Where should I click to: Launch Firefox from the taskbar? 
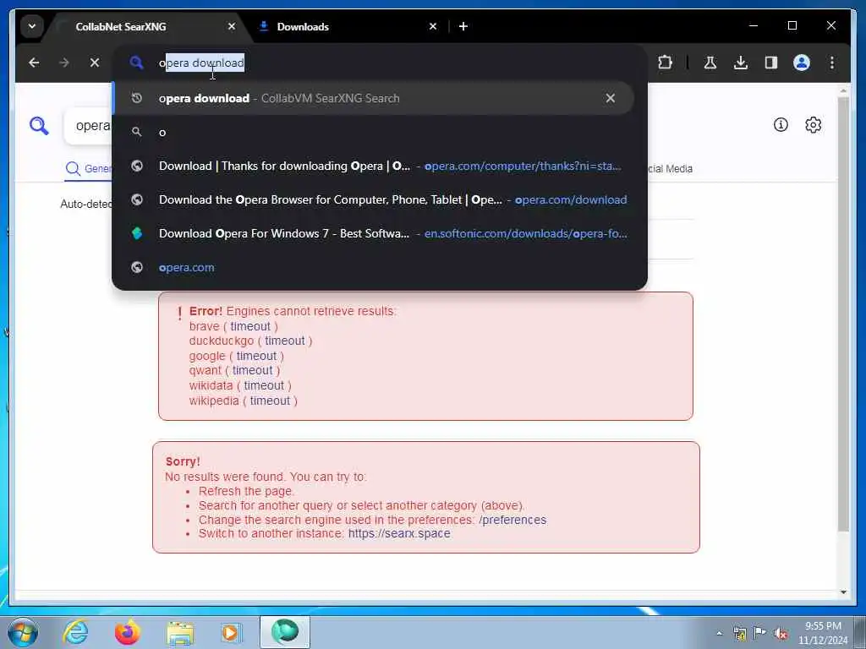point(128,632)
